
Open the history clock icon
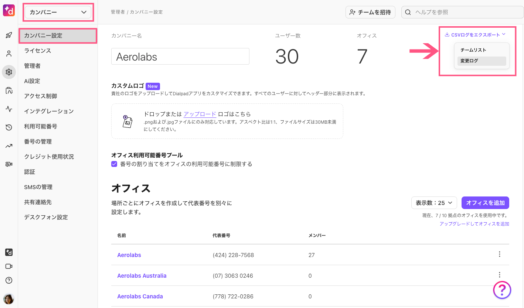[9, 127]
